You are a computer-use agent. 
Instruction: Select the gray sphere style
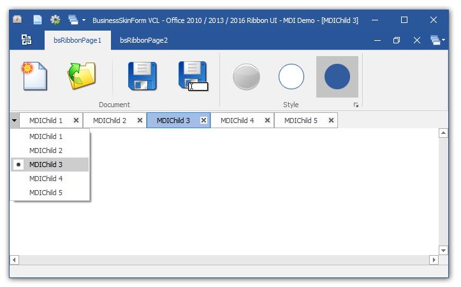[246, 77]
